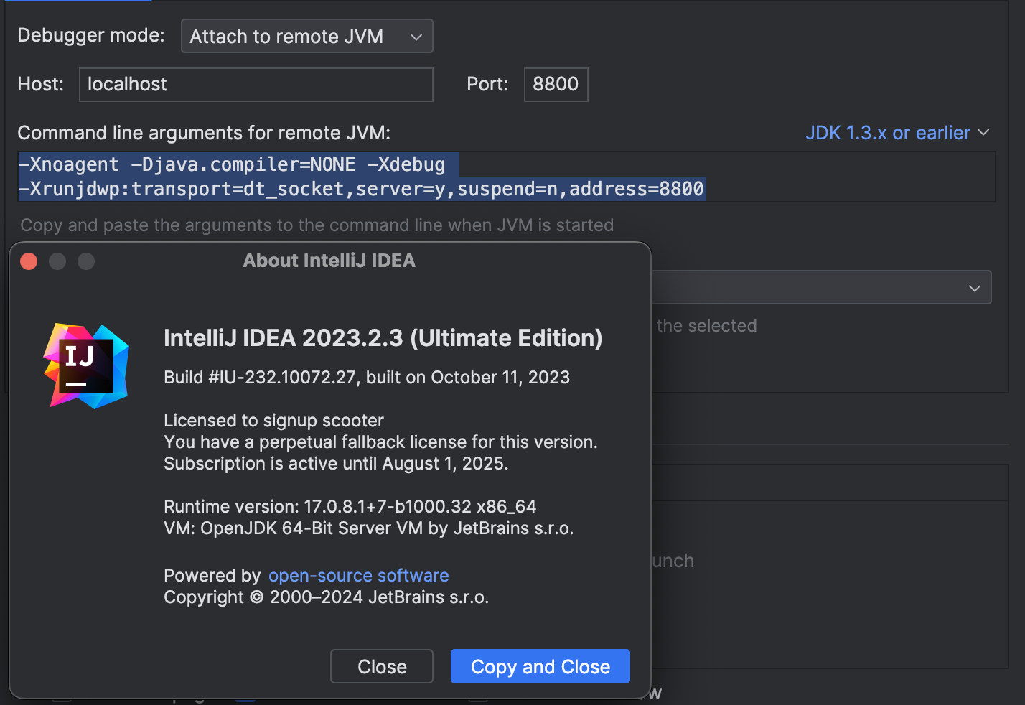Click the Copyright JetBrains s.r.o. line
This screenshot has height=705, width=1025.
point(326,597)
